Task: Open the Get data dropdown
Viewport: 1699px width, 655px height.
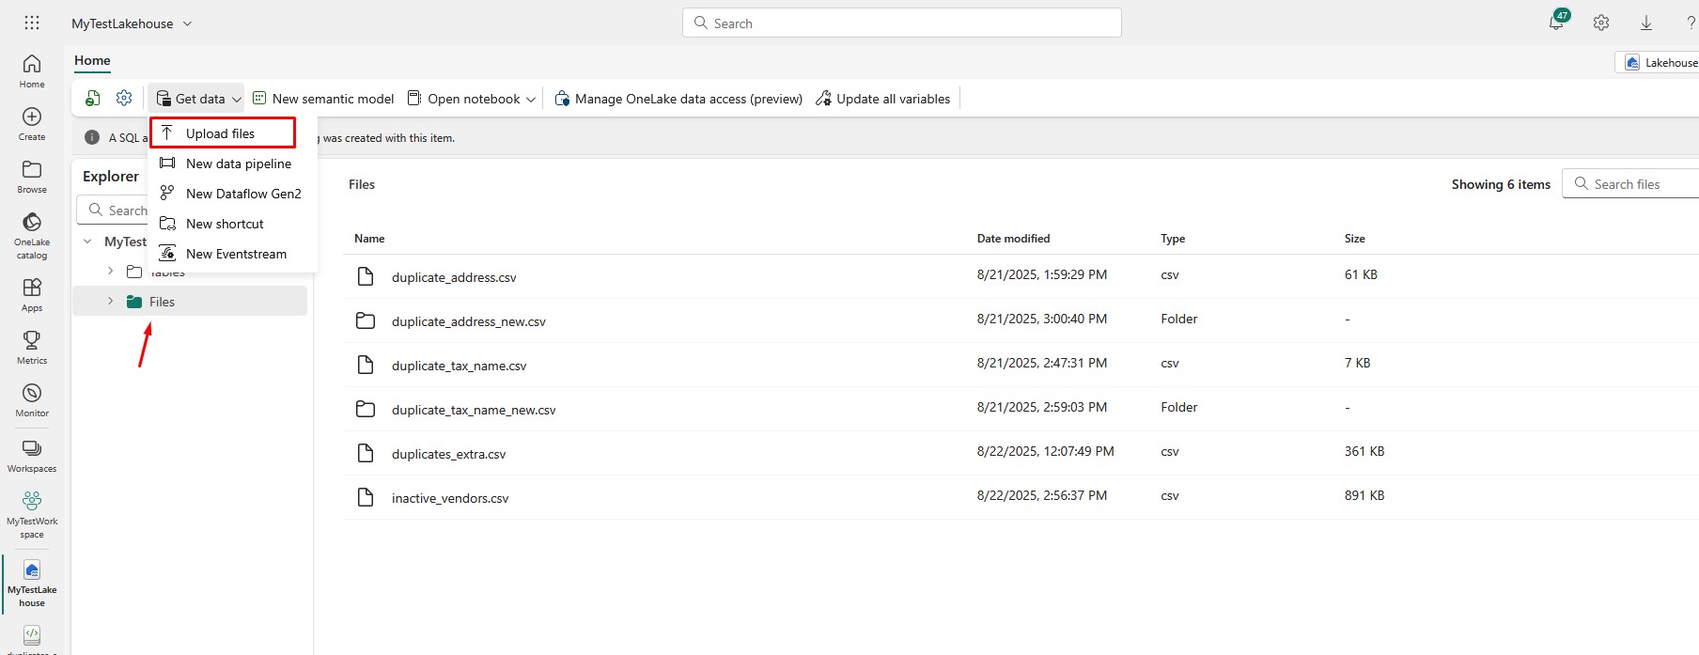Action: coord(197,99)
